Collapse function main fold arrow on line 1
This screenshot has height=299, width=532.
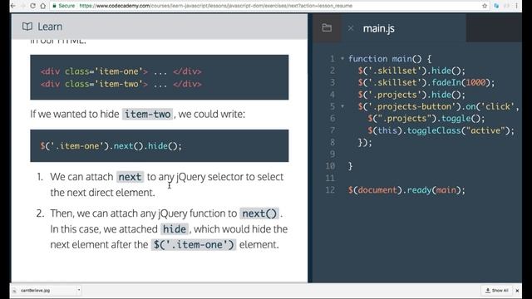342,59
